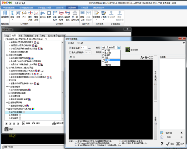This screenshot has height=149, width=187.
Task: Click the 移除 trash icon
Action: tap(162, 137)
